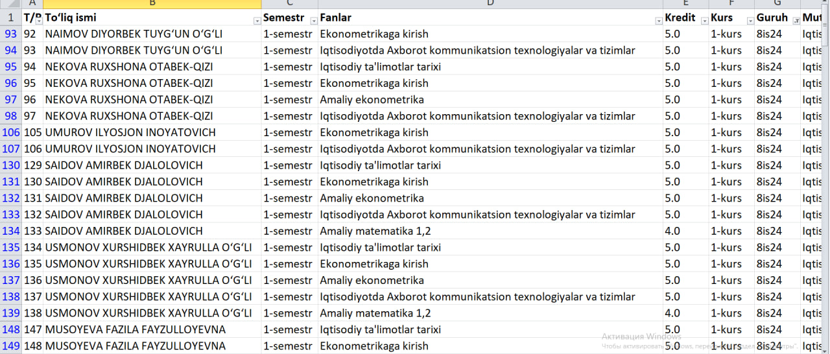This screenshot has height=354, width=830.
Task: Select row header 98
Action: tap(11, 116)
